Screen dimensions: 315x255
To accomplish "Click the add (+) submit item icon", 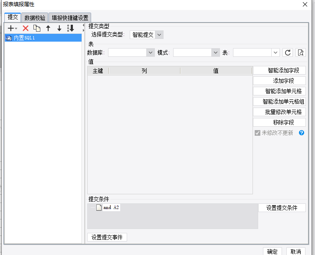I will [x=12, y=28].
